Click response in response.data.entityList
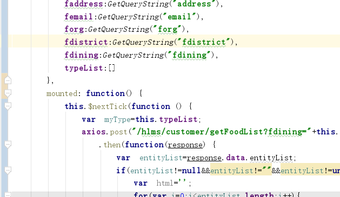 (x=204, y=158)
